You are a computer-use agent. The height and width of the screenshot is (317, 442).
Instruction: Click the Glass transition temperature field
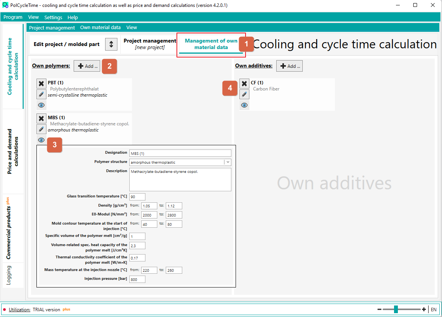click(x=137, y=197)
